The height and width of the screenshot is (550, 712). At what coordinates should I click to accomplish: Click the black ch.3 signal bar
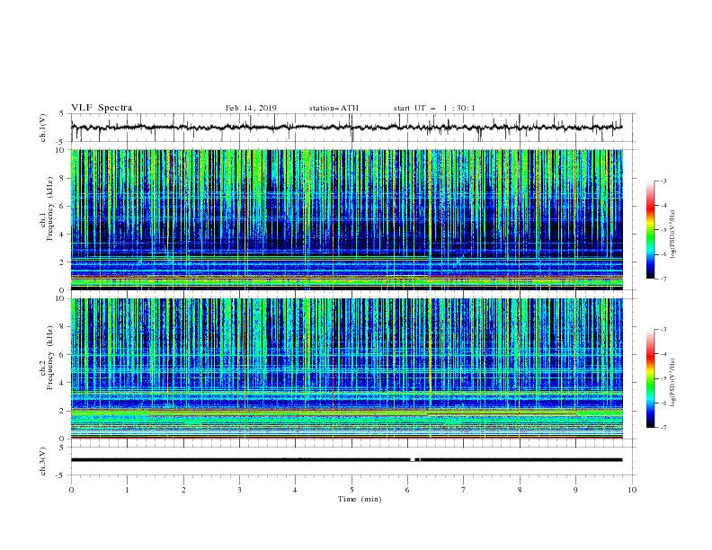tap(346, 460)
